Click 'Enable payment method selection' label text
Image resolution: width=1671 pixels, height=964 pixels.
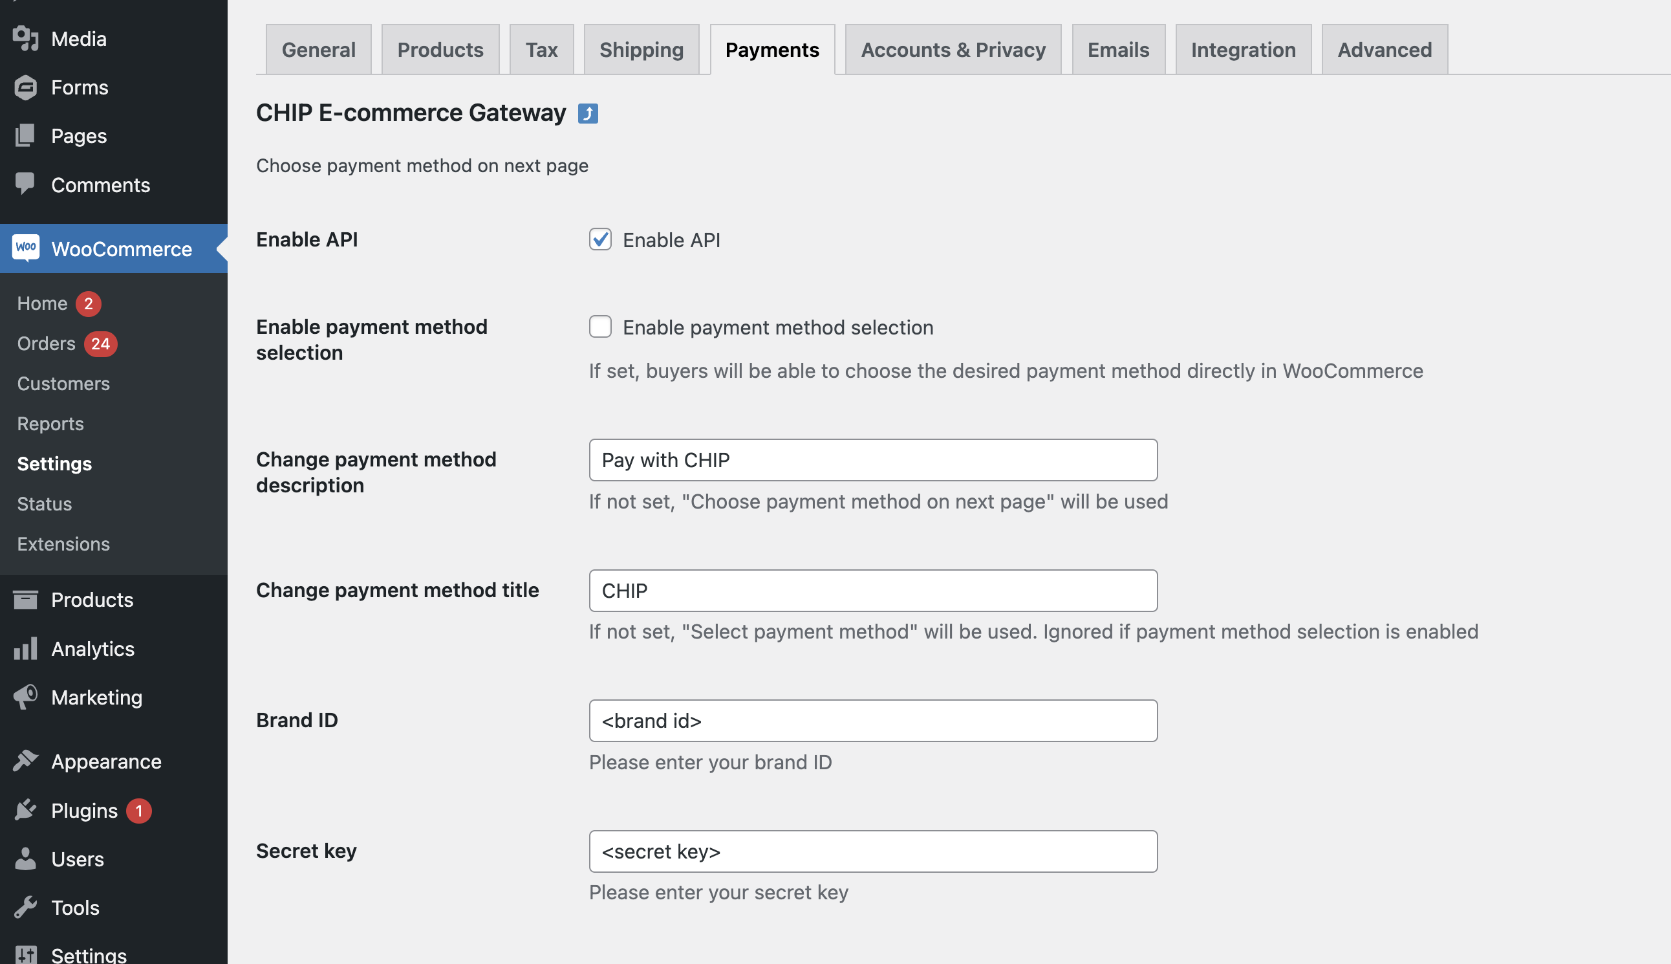(x=777, y=327)
